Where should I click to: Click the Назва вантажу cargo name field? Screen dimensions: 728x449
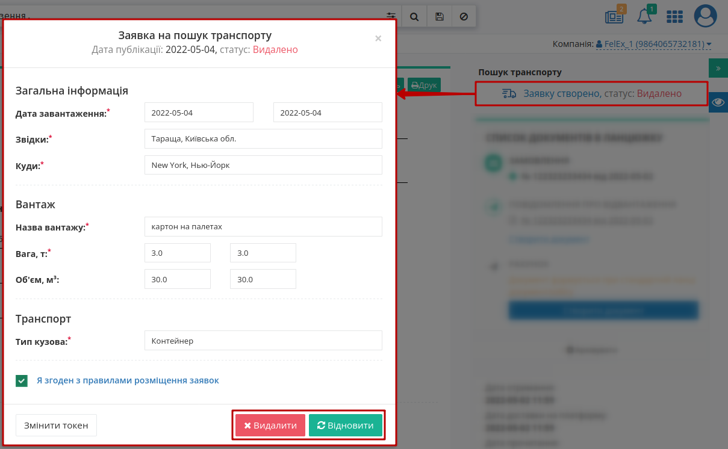pyautogui.click(x=263, y=226)
